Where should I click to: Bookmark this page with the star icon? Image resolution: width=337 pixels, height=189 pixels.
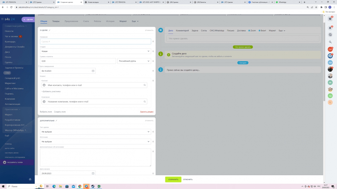pyautogui.click(x=316, y=7)
